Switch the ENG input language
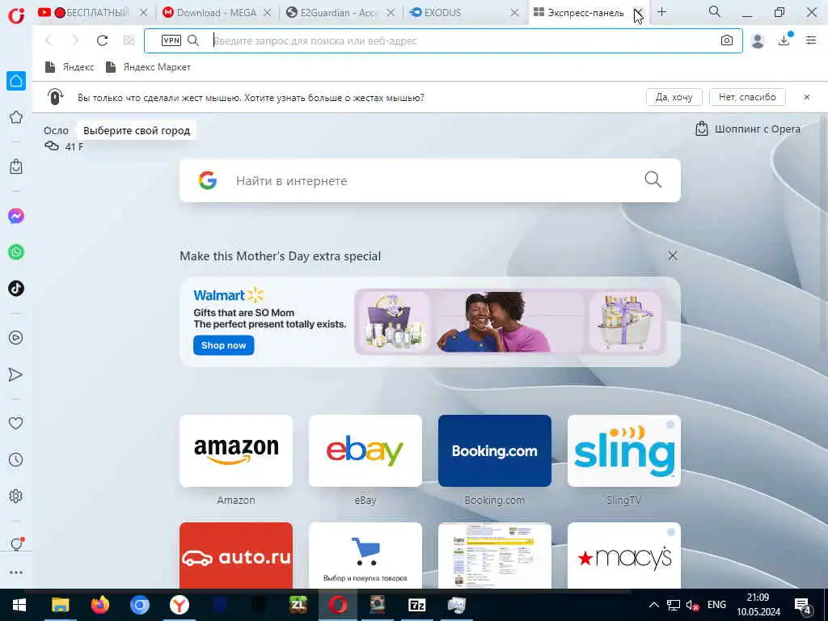The width and height of the screenshot is (828, 621). (x=716, y=605)
